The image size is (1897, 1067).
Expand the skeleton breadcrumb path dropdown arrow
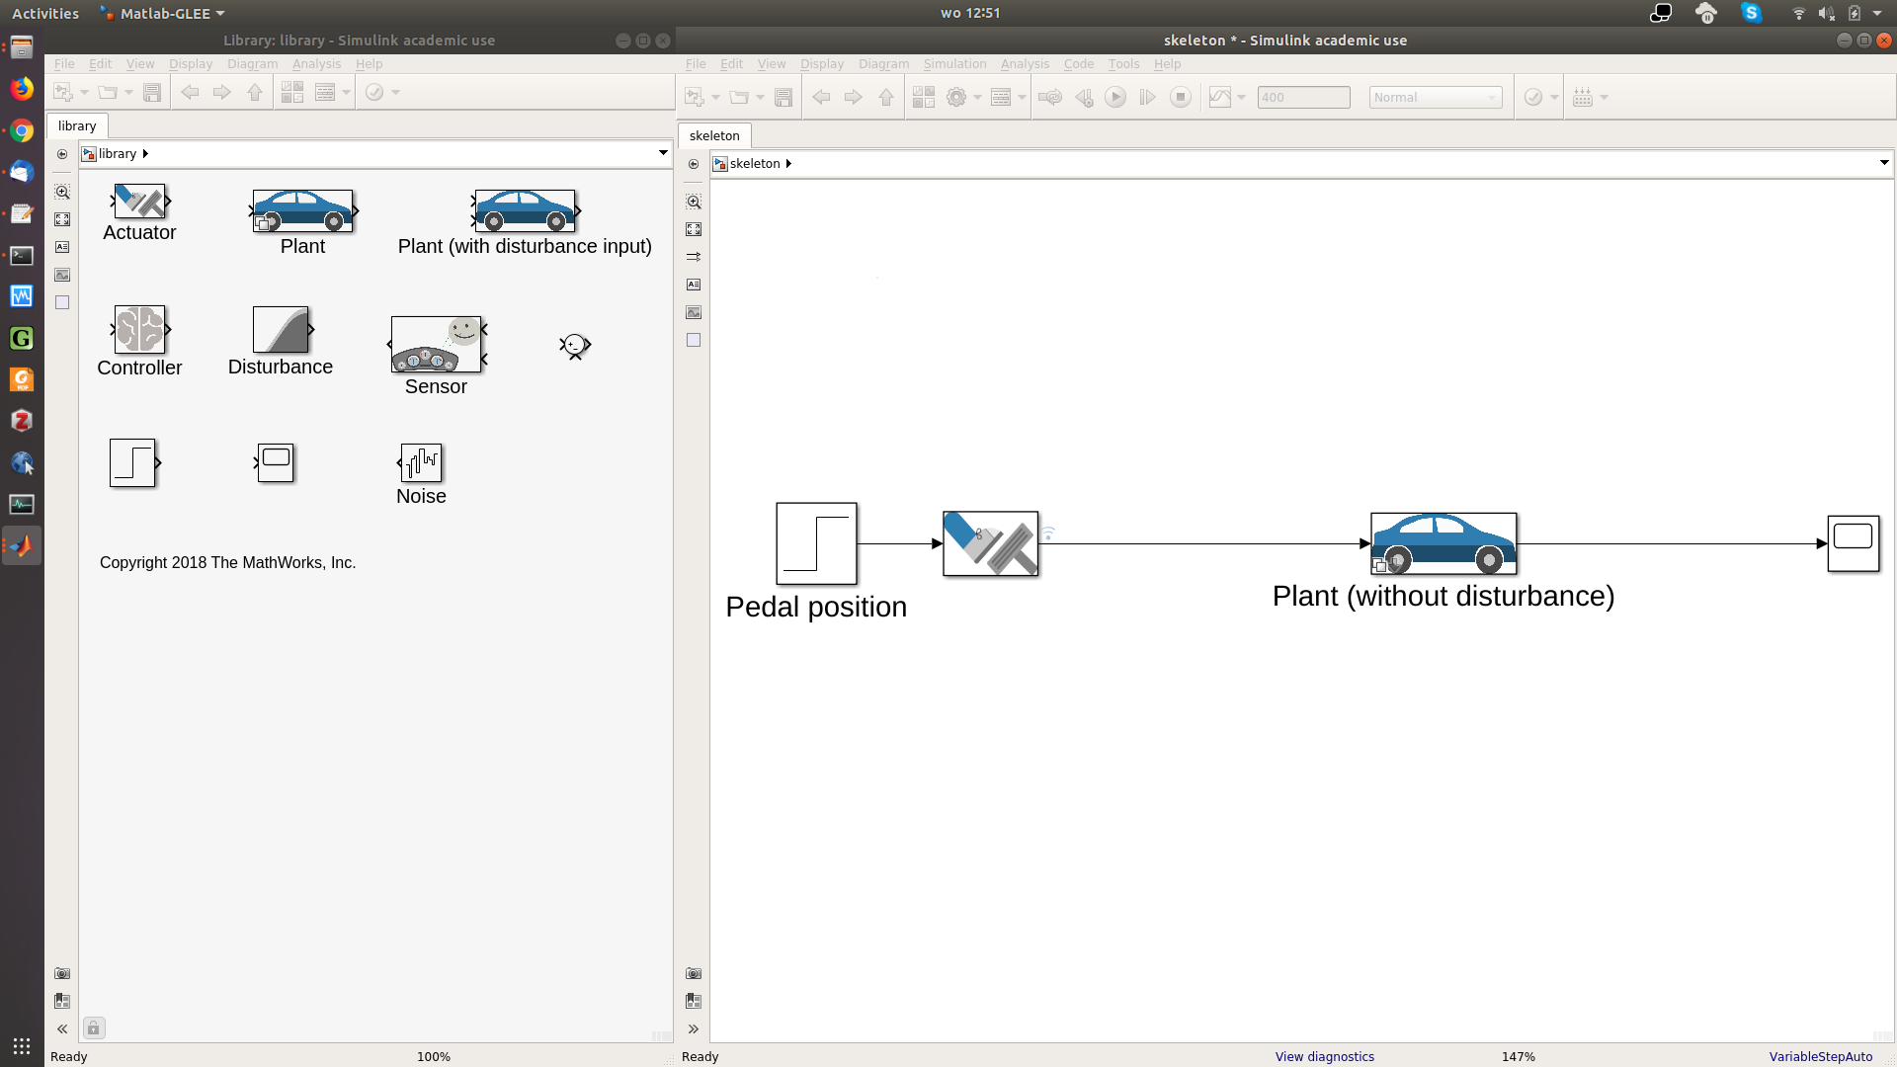pyautogui.click(x=1884, y=163)
